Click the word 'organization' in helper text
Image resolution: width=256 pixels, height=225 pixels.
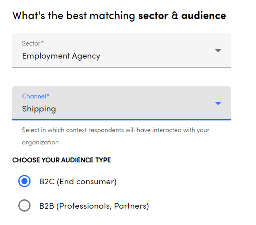click(x=40, y=142)
